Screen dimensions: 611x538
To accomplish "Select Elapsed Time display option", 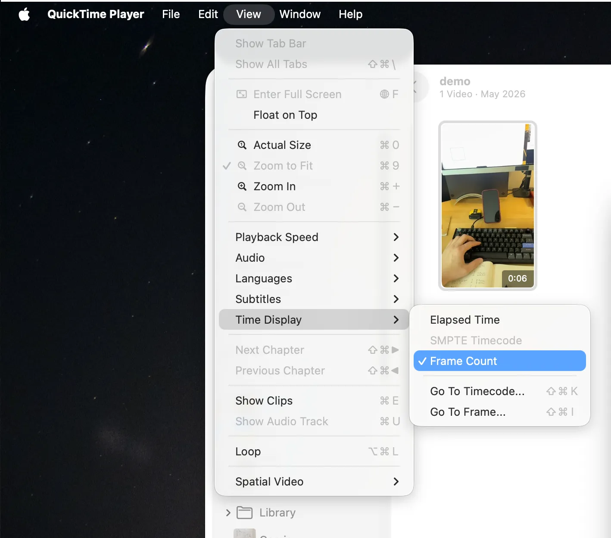I will click(500, 320).
